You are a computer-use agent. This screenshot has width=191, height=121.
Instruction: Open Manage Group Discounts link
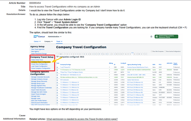pos(39,81)
